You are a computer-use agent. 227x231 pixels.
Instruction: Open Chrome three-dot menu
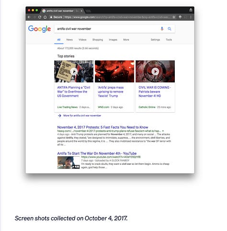click(x=191, y=17)
